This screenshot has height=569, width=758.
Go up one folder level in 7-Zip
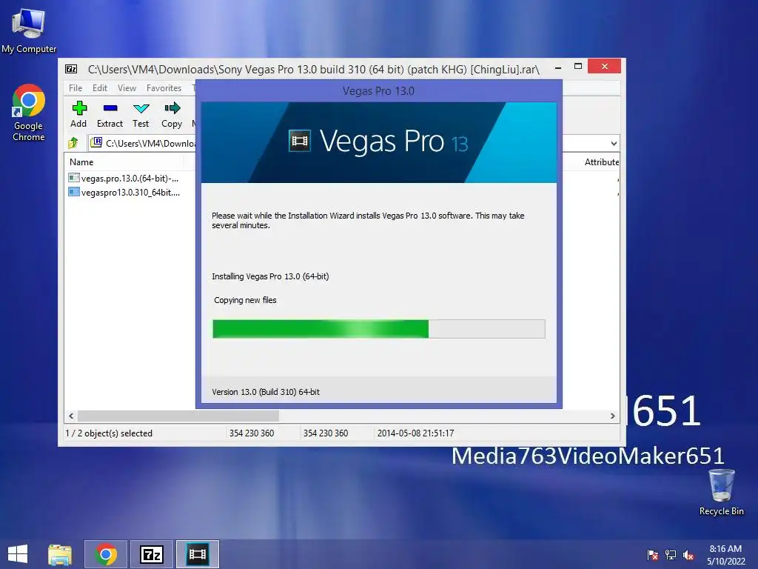[73, 143]
